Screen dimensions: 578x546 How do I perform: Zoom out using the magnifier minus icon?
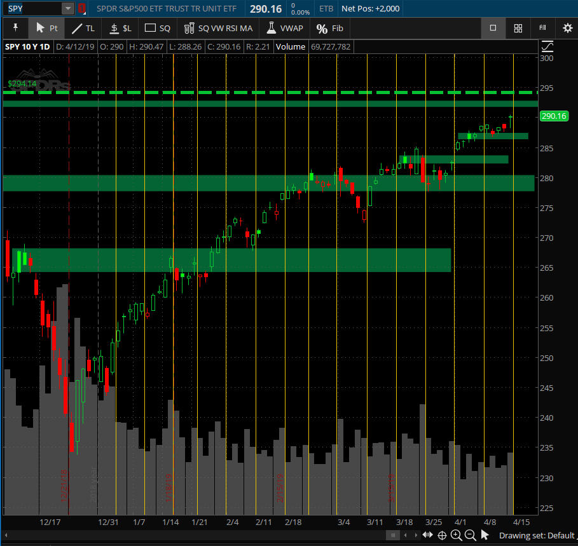470,535
